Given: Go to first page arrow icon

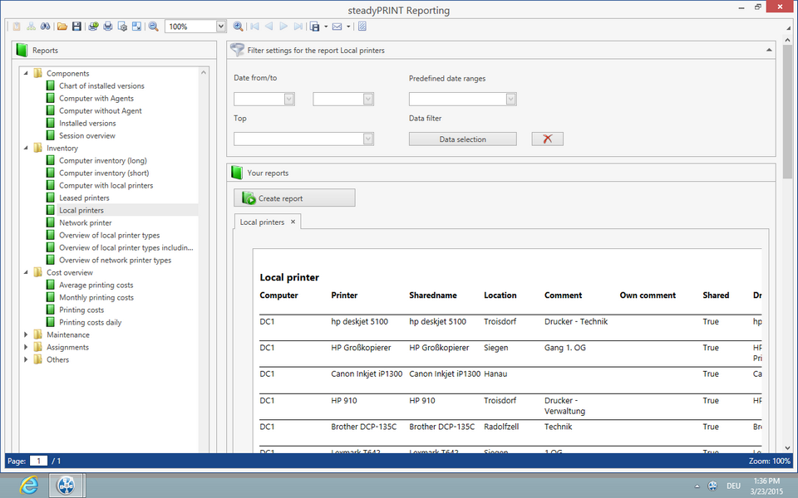Looking at the screenshot, I should [x=254, y=27].
